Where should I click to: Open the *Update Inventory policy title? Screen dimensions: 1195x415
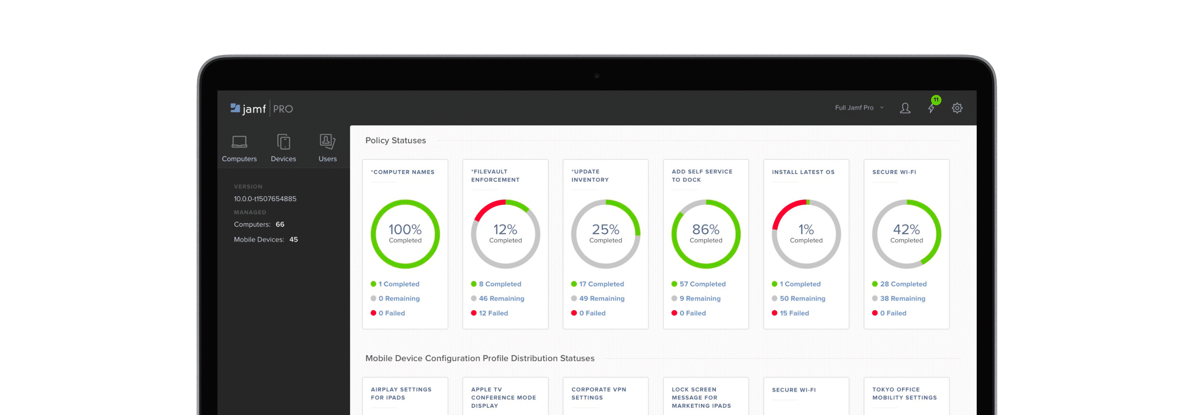(x=590, y=176)
